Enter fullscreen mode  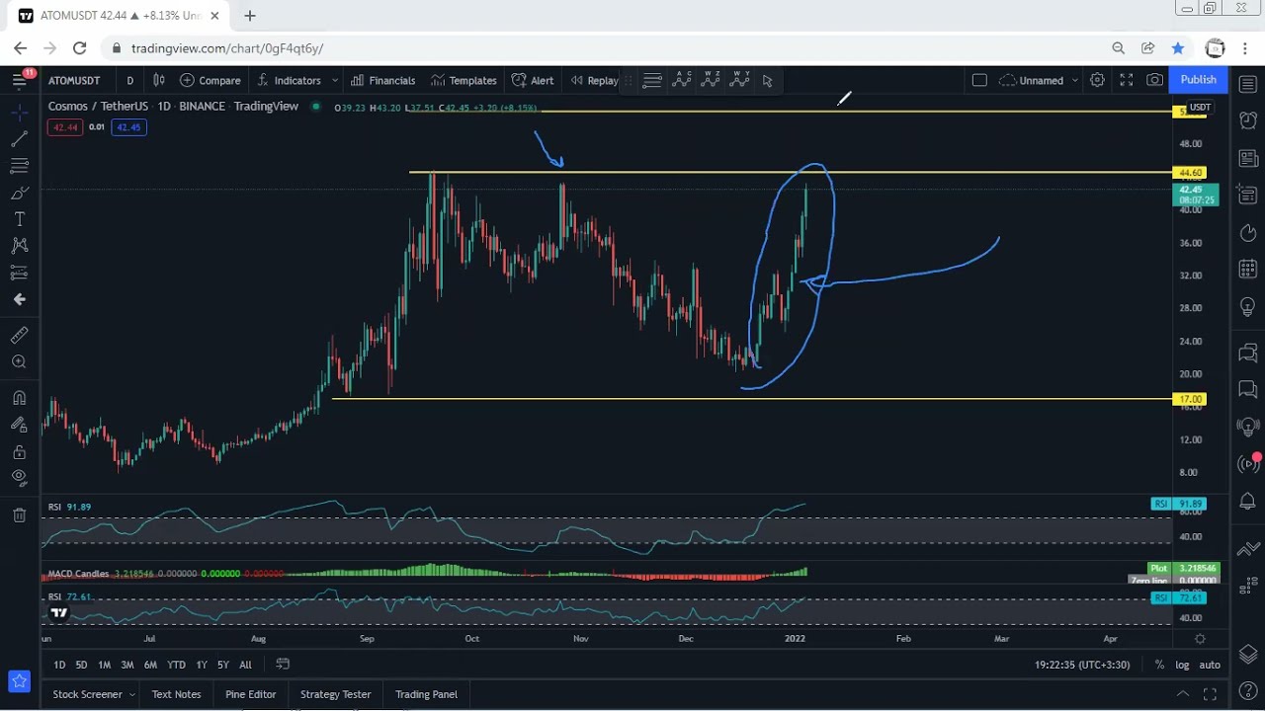coord(1127,80)
